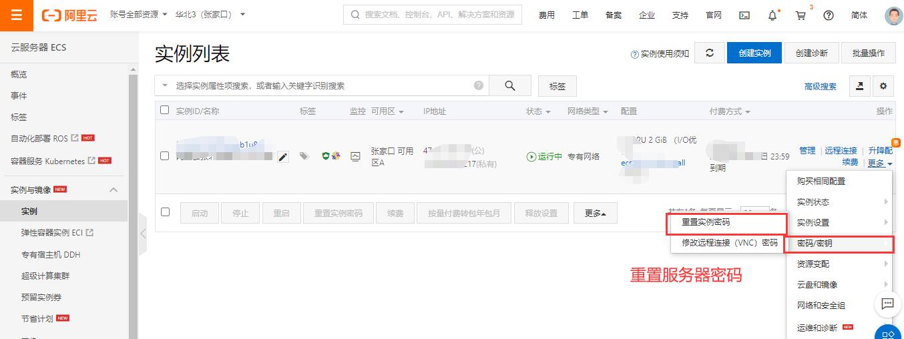Screen dimensions: 904x339
Task: Click the search help question mark icon
Action: 479,85
